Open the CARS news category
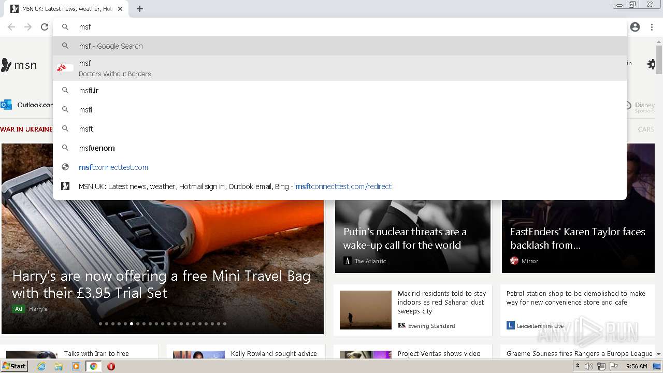 (645, 129)
